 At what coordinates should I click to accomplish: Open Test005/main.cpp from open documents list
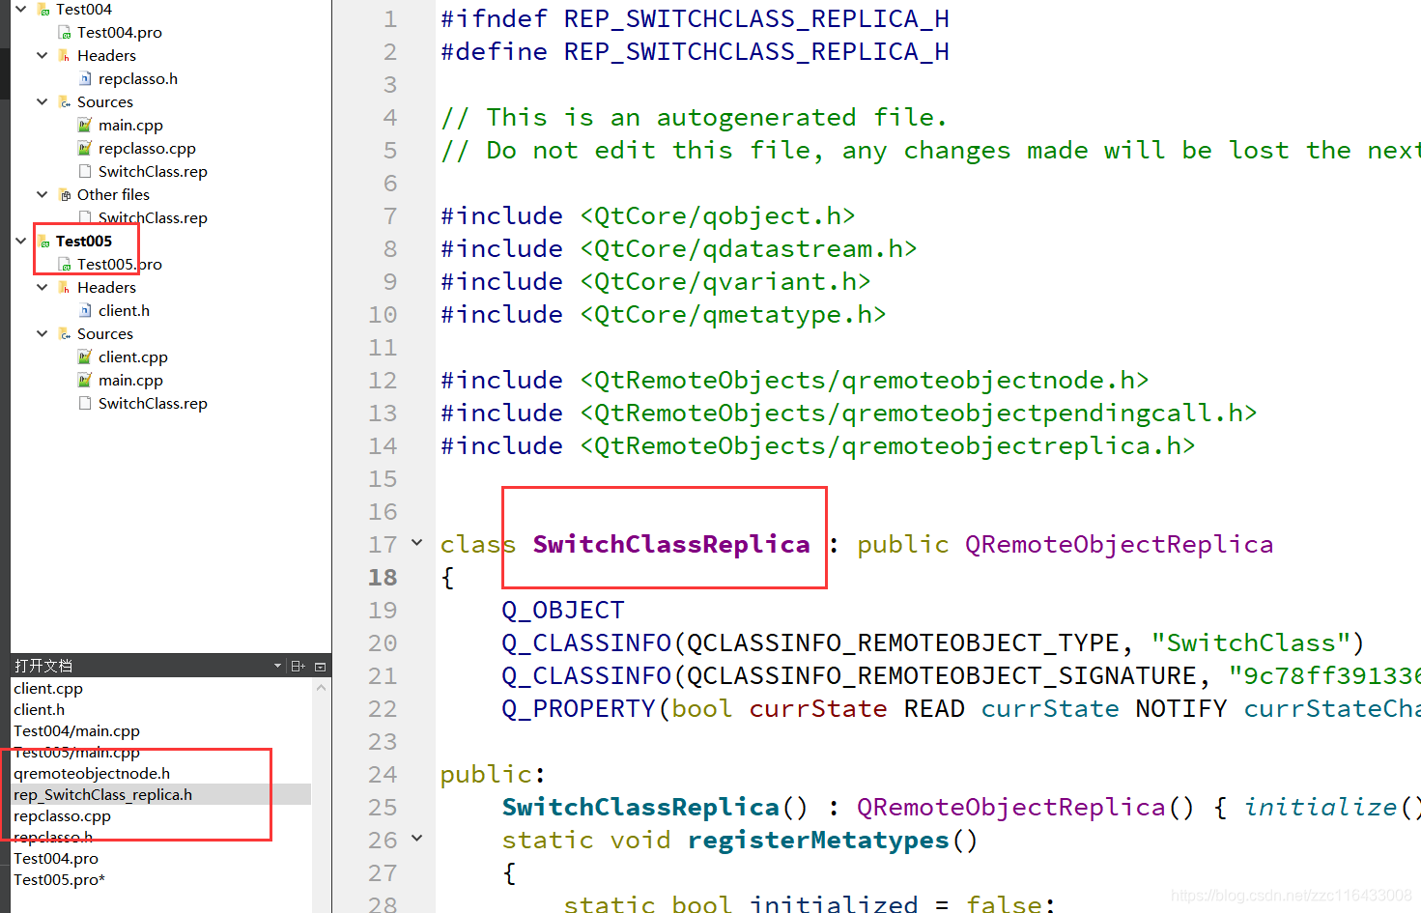coord(74,752)
